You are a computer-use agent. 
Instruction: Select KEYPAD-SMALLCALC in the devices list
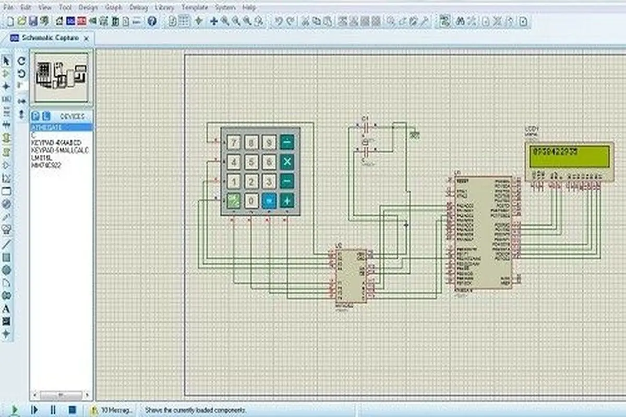pyautogui.click(x=60, y=150)
